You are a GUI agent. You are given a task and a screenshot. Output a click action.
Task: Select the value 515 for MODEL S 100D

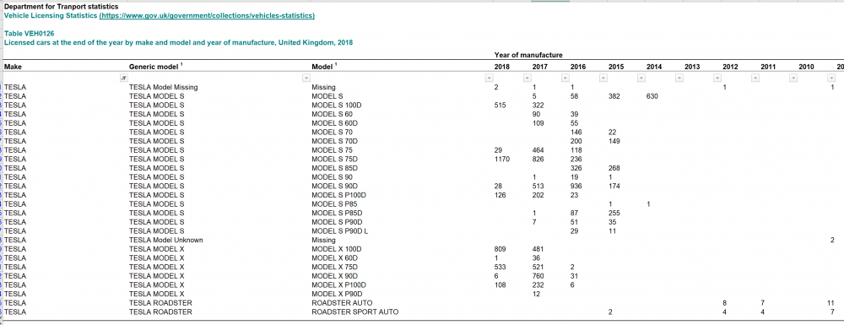tap(500, 105)
